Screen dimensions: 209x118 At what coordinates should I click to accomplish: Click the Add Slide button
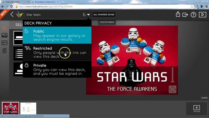tap(197, 108)
